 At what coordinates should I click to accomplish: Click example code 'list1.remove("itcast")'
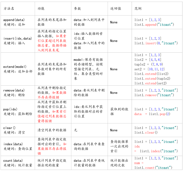154,95
